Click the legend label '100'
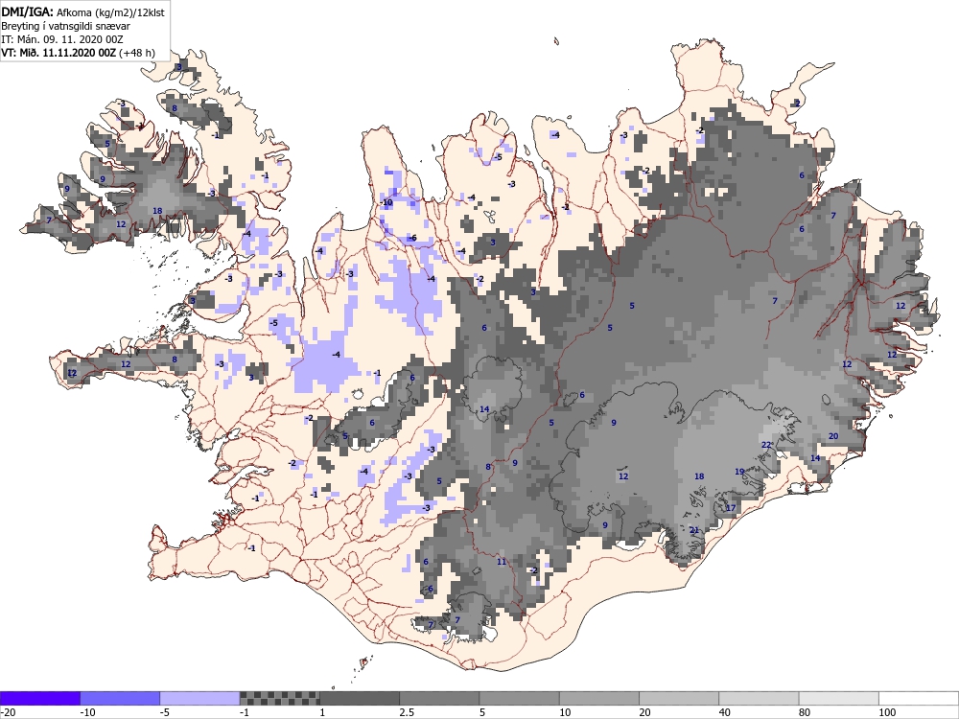 [x=887, y=712]
